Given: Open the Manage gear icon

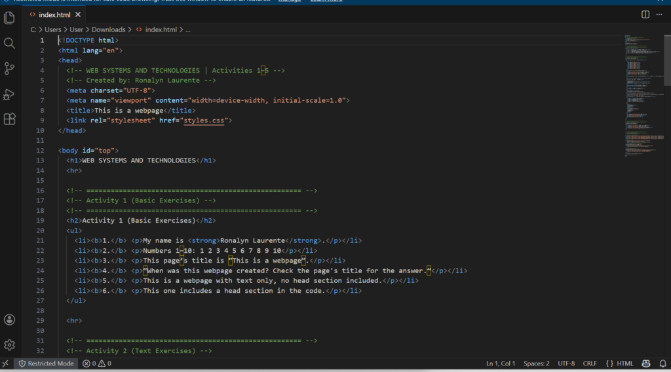Looking at the screenshot, I should point(9,344).
